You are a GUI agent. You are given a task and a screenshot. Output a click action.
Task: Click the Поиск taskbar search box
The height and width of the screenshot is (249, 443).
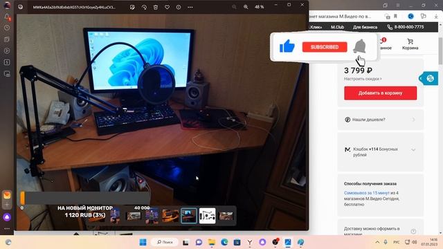coord(165,242)
